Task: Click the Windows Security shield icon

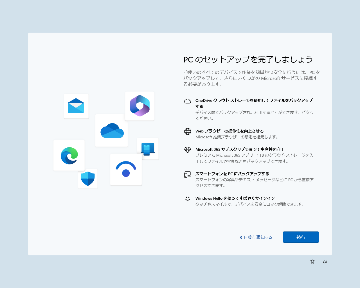Action: click(88, 179)
